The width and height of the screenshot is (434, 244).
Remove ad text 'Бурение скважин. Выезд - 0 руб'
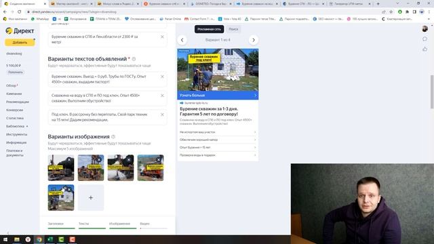162,77
